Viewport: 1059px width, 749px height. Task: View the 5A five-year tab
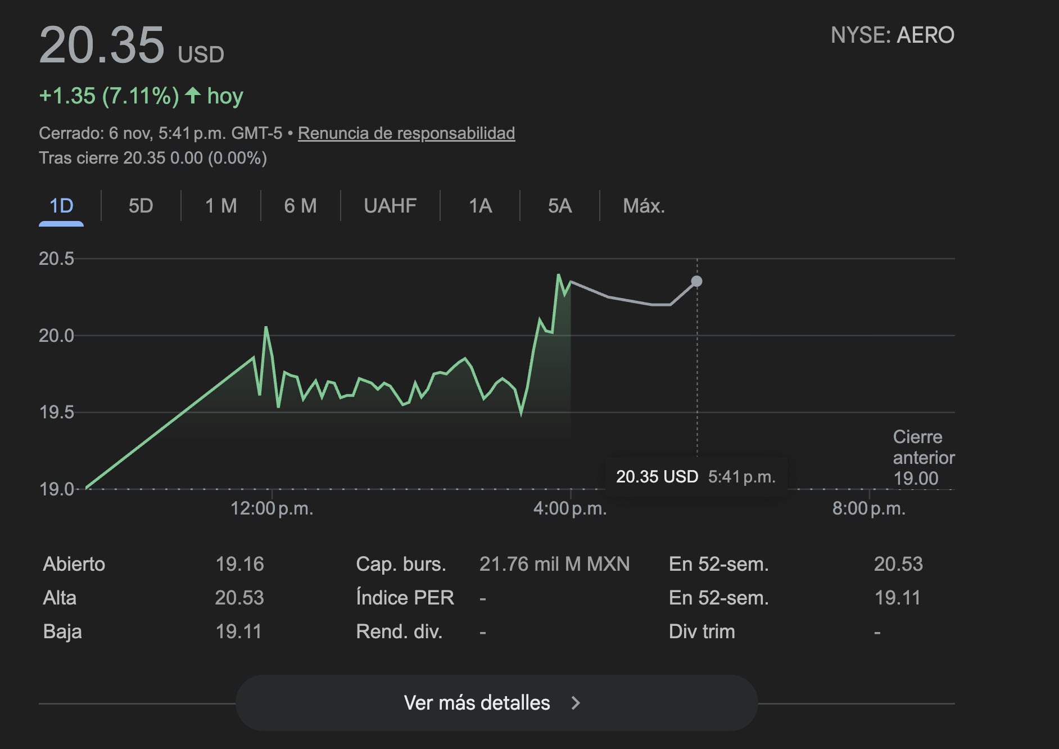559,206
